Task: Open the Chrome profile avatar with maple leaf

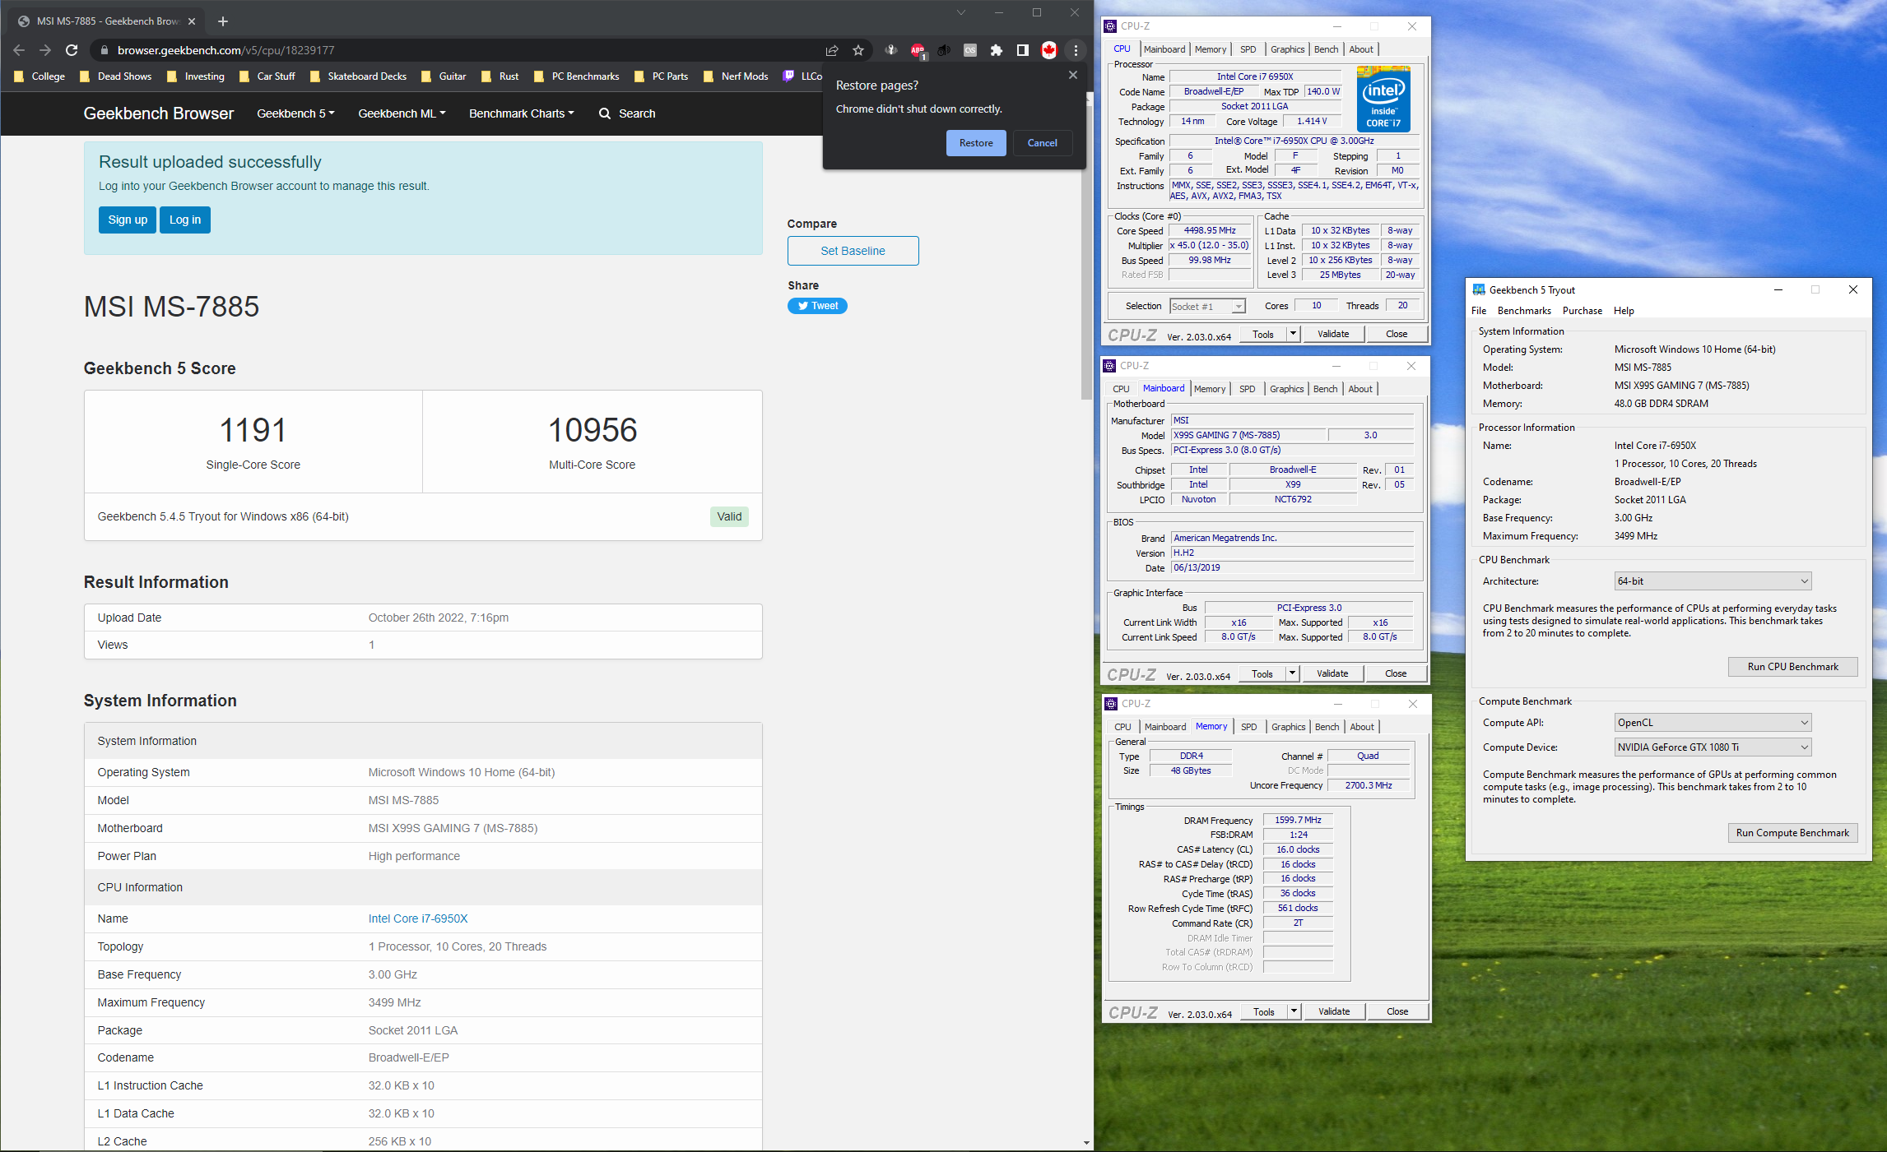Action: (1049, 50)
